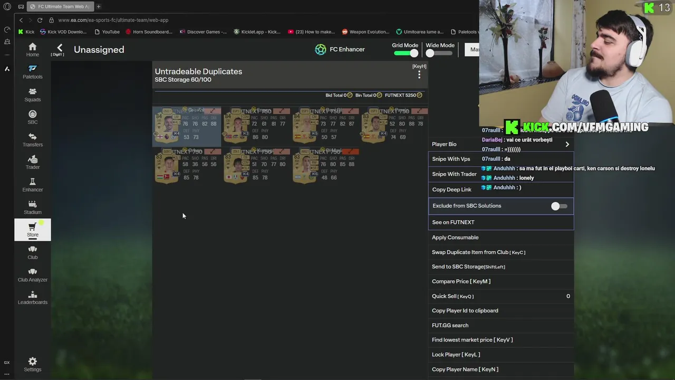Click Copy Player Id to clipboard
The width and height of the screenshot is (675, 380).
click(501, 311)
